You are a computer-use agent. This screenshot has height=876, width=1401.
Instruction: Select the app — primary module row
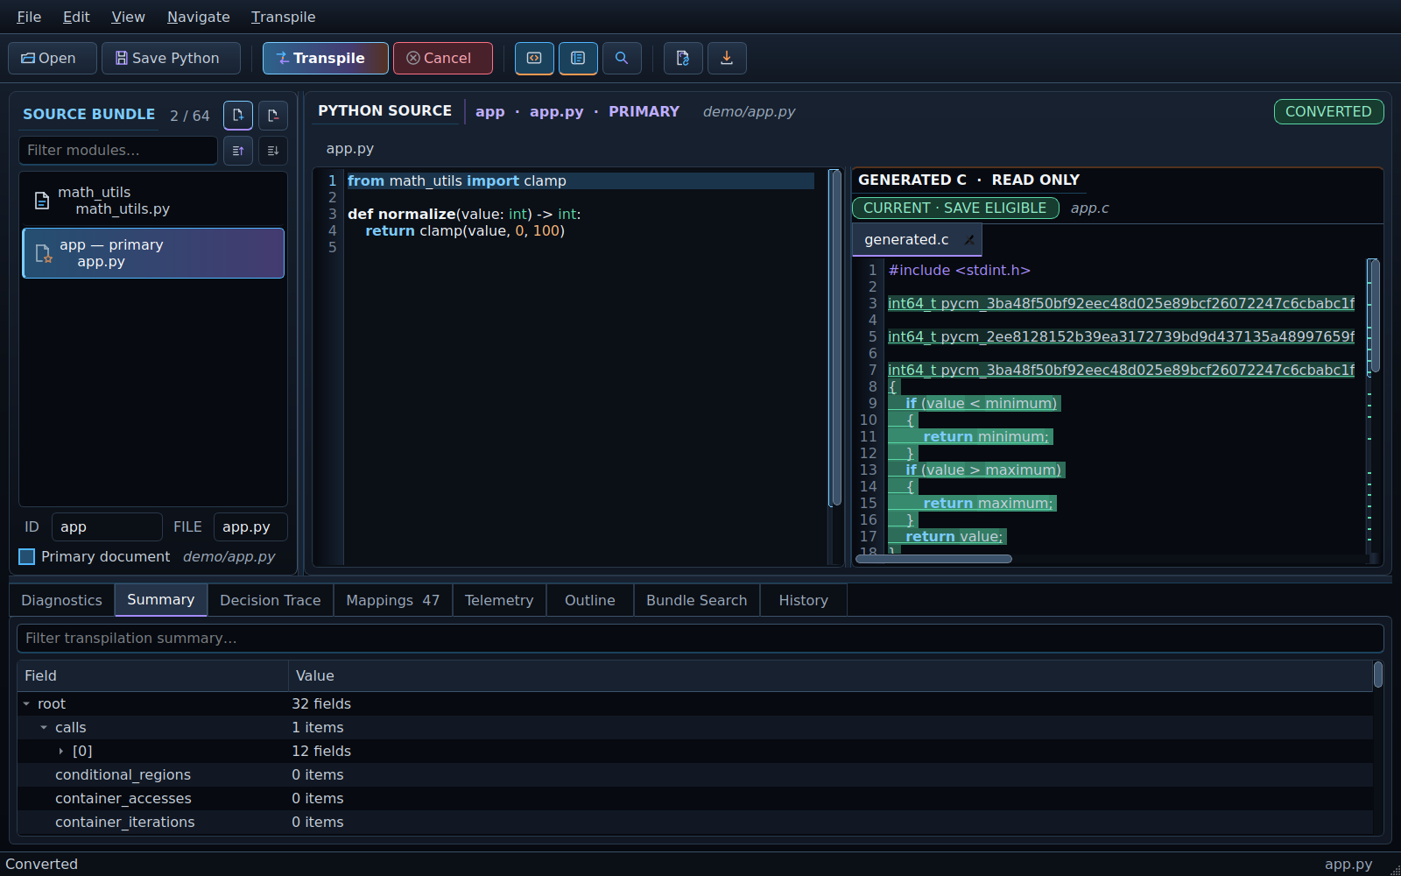(x=153, y=253)
